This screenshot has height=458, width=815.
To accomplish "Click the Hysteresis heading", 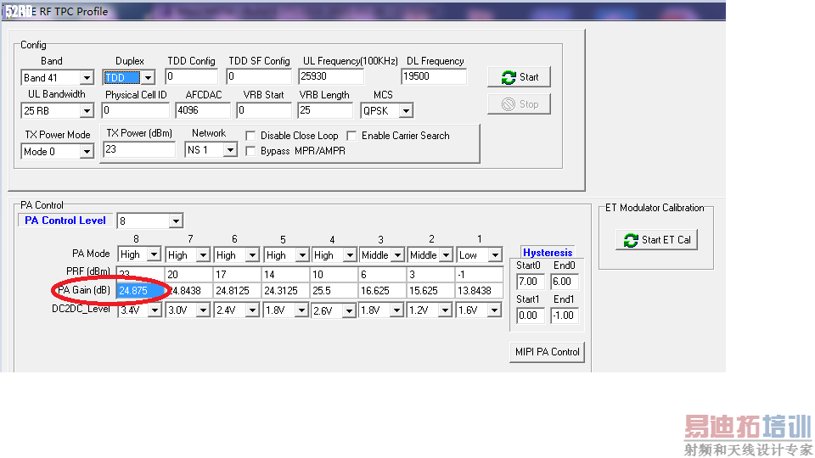I will pyautogui.click(x=548, y=253).
